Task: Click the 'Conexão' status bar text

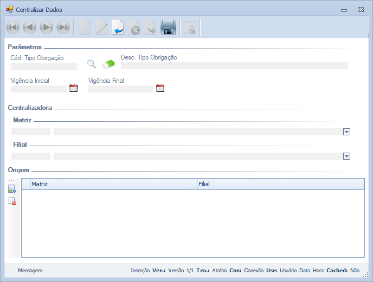Action: (254, 270)
